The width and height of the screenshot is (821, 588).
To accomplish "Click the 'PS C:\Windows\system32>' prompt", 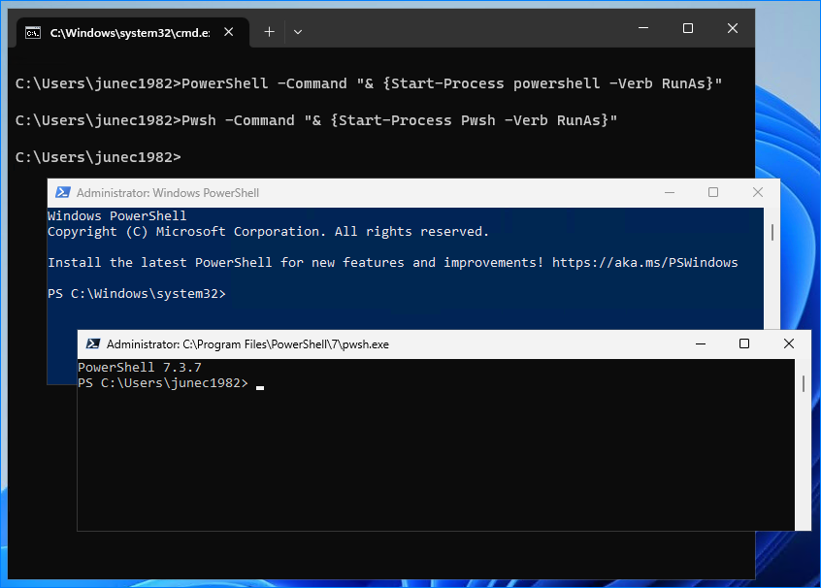I will (x=136, y=294).
